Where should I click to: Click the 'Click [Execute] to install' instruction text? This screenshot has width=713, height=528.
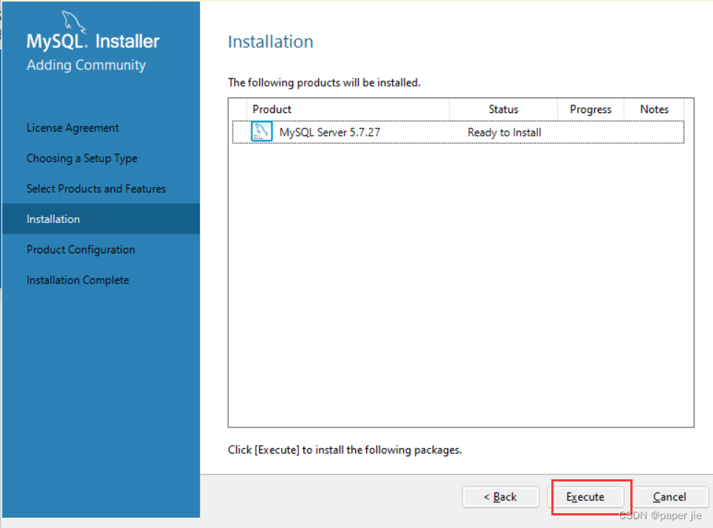pyautogui.click(x=345, y=450)
